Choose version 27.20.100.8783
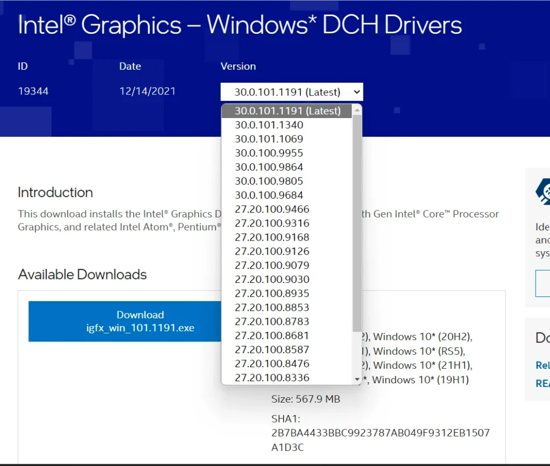 (287, 321)
